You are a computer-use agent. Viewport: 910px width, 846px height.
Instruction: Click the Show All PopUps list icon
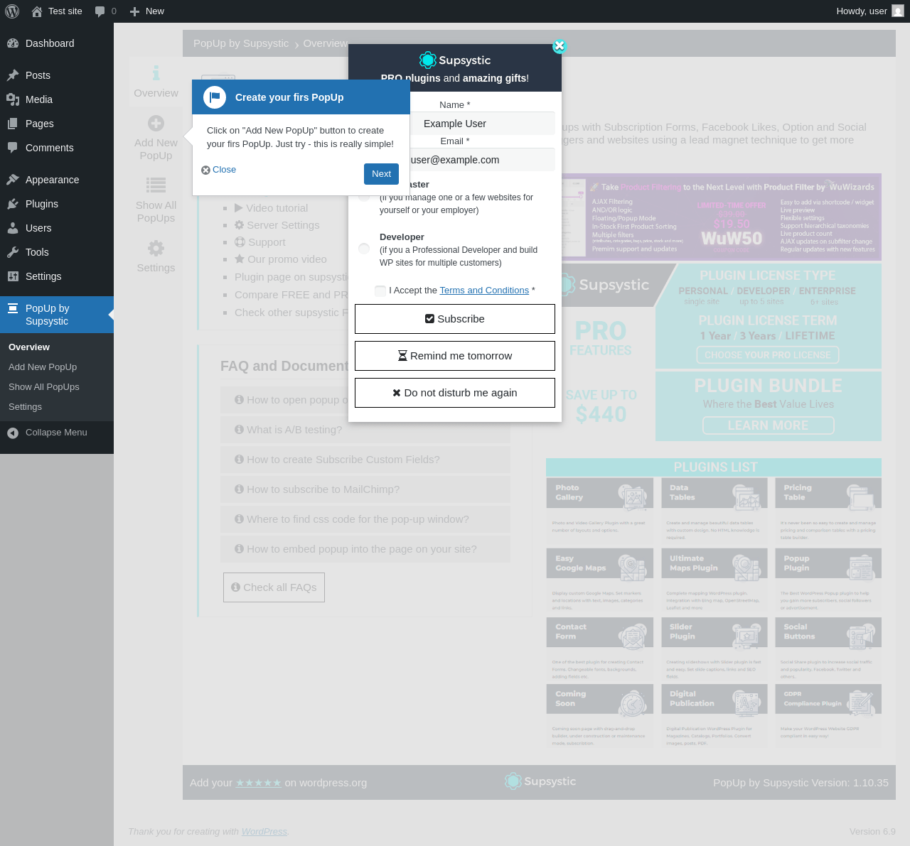click(156, 185)
